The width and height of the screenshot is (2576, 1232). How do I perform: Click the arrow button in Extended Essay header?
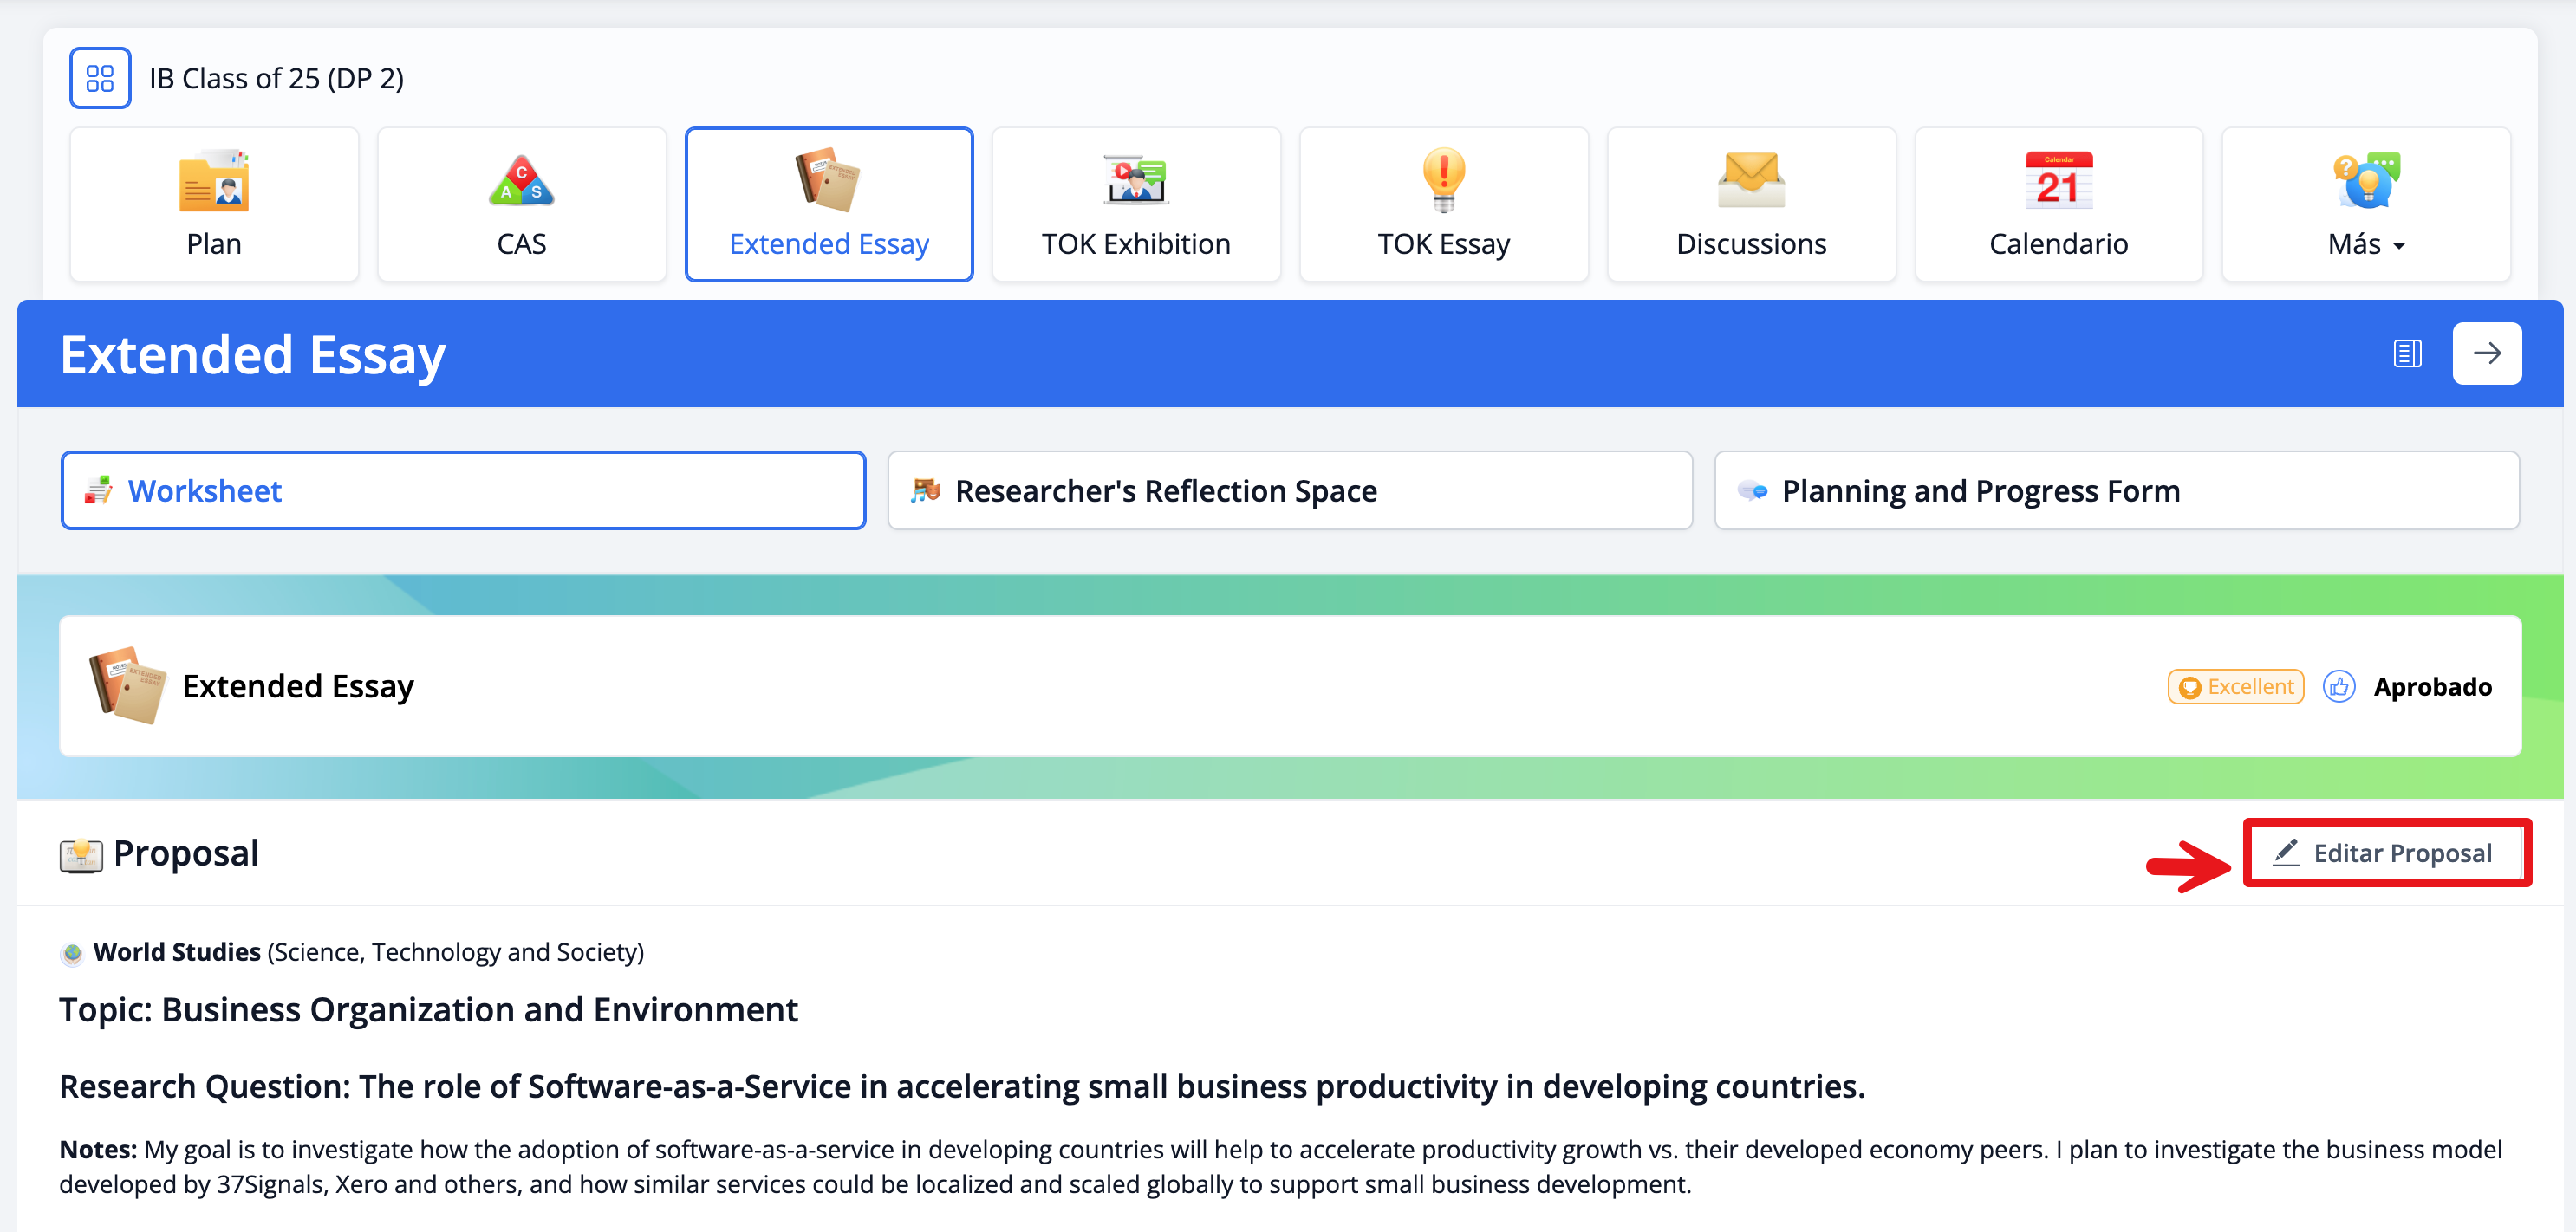click(x=2486, y=353)
